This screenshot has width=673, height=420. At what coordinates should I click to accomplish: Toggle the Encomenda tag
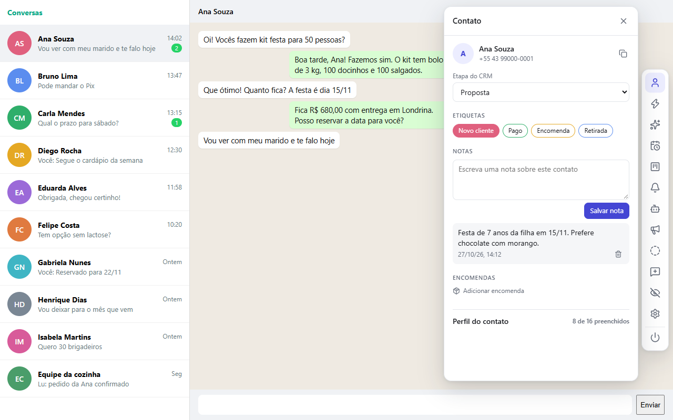(x=553, y=131)
